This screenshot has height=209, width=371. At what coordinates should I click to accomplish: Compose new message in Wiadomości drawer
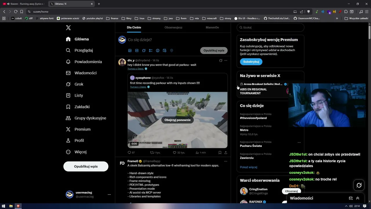[351, 198]
